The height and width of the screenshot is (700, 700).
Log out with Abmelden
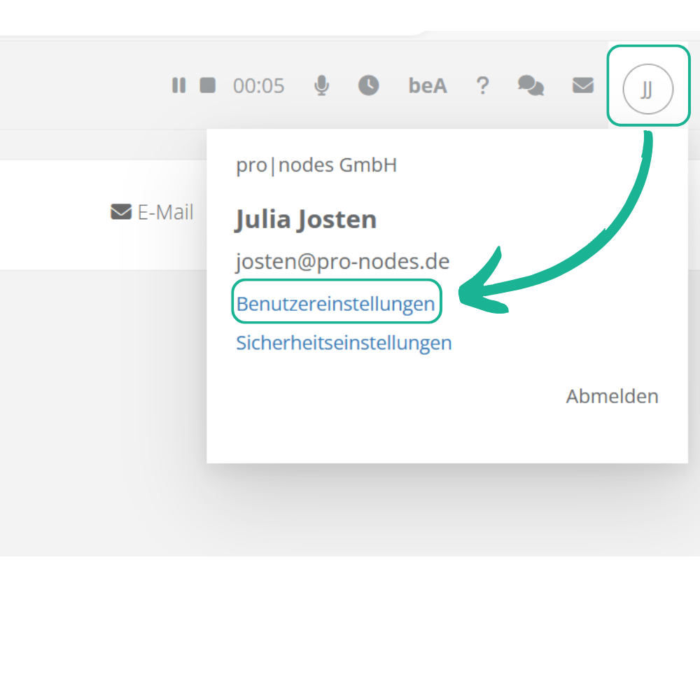pyautogui.click(x=612, y=396)
